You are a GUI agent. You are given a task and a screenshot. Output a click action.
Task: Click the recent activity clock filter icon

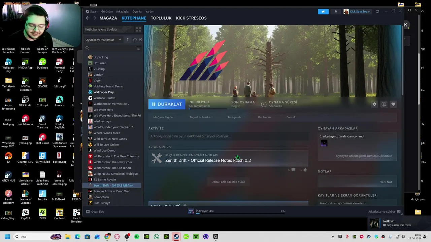[x=135, y=40]
